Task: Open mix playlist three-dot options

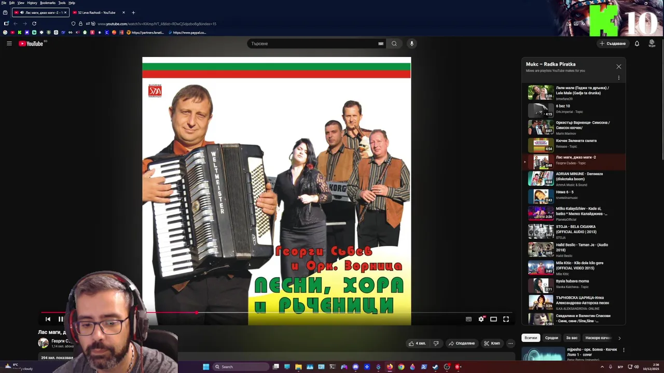Action: 618,78
